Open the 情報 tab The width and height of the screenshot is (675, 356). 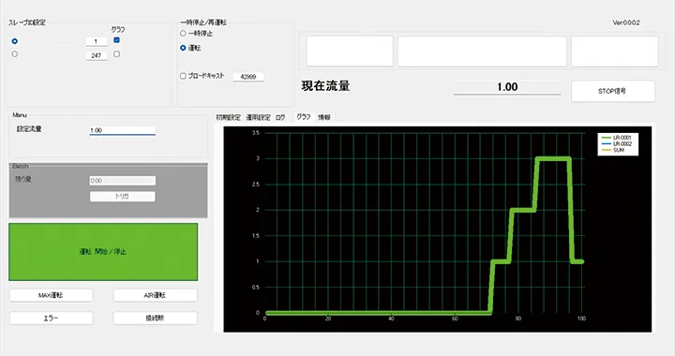coord(324,117)
